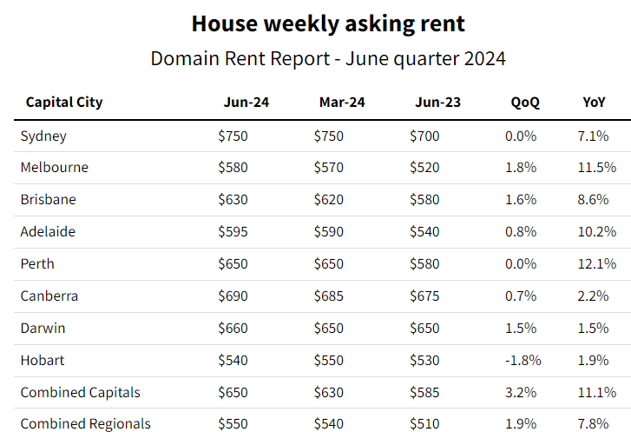Click the Sydney row label
This screenshot has width=631, height=432.
(x=43, y=136)
